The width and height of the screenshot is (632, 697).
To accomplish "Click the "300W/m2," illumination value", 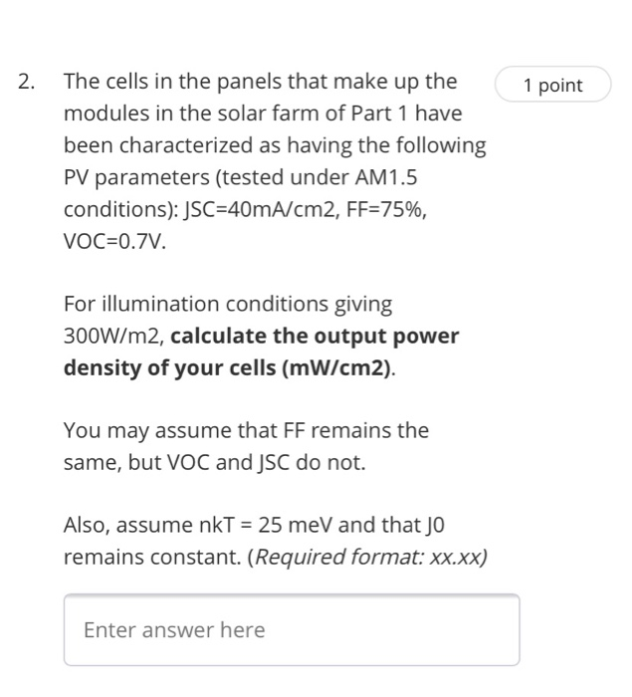I will (x=114, y=337).
